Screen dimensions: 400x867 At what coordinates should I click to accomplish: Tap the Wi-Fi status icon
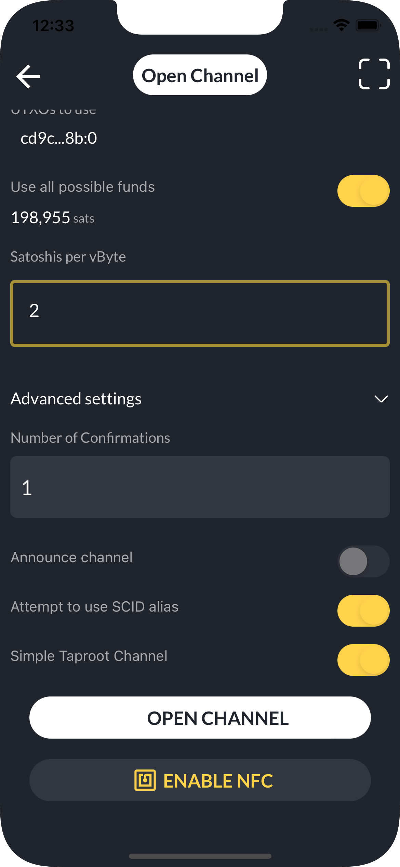341,25
